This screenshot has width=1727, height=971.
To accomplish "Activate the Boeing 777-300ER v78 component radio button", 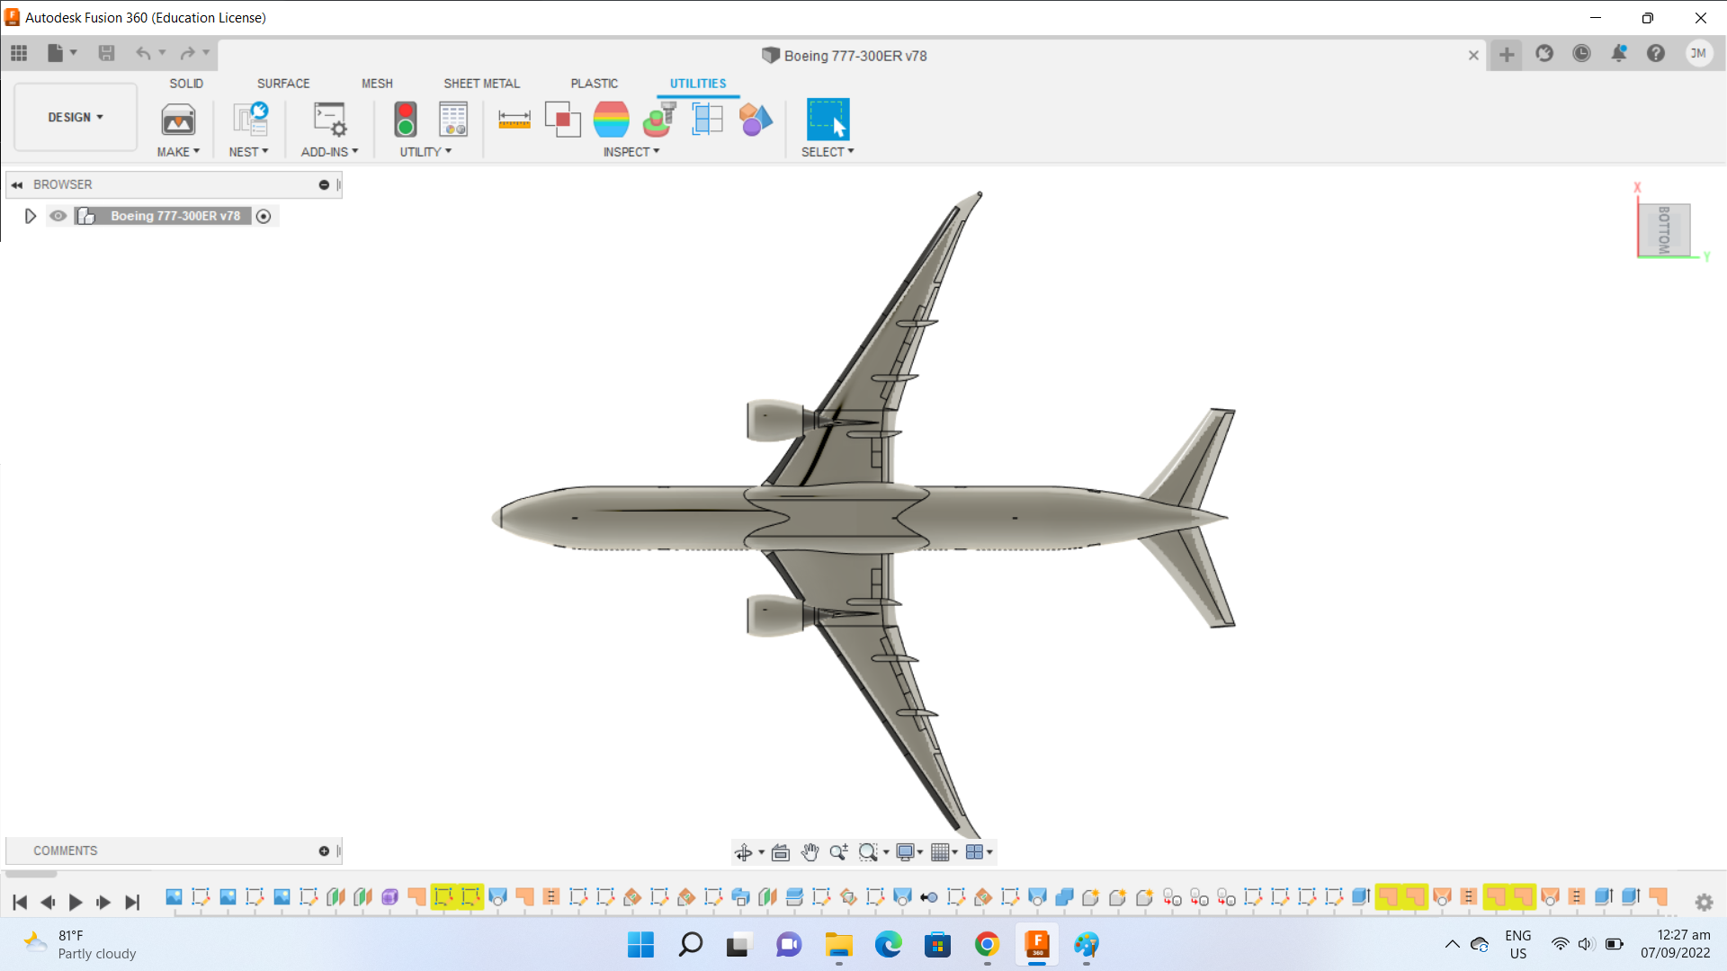I will [x=264, y=216].
